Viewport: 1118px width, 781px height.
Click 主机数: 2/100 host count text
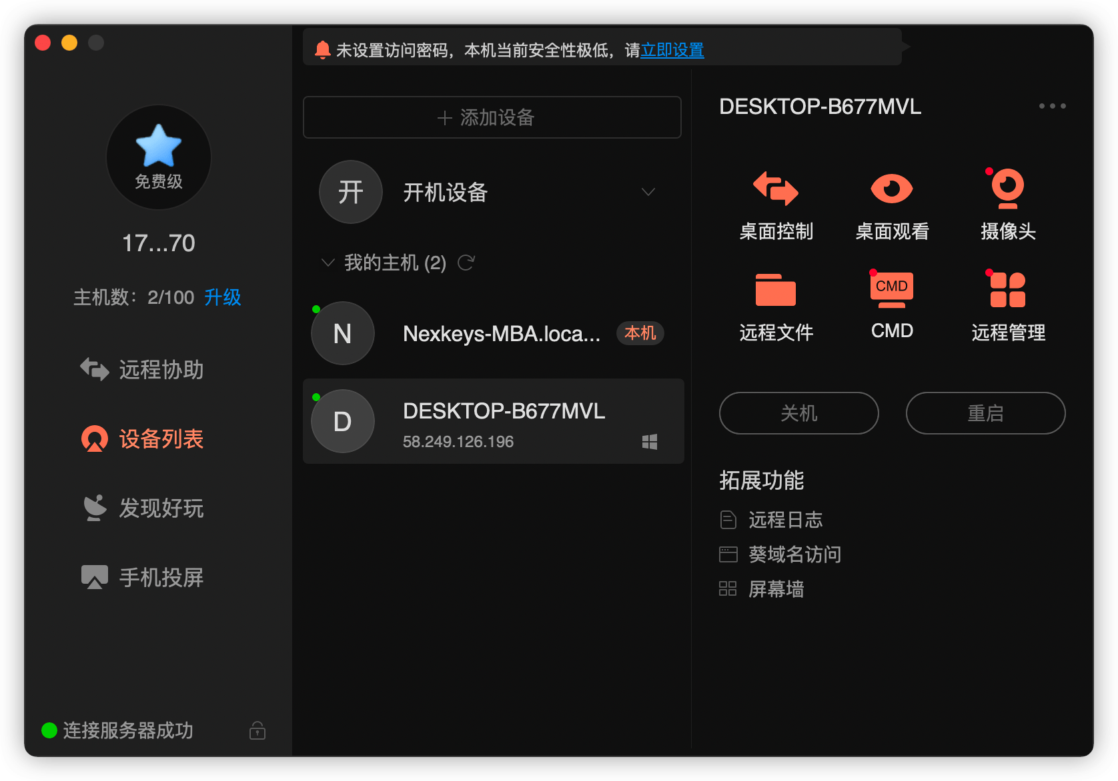[x=133, y=297]
